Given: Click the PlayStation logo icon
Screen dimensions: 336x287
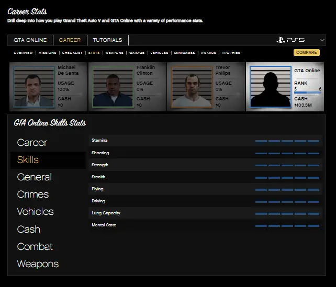Looking at the screenshot, I should 283,40.
